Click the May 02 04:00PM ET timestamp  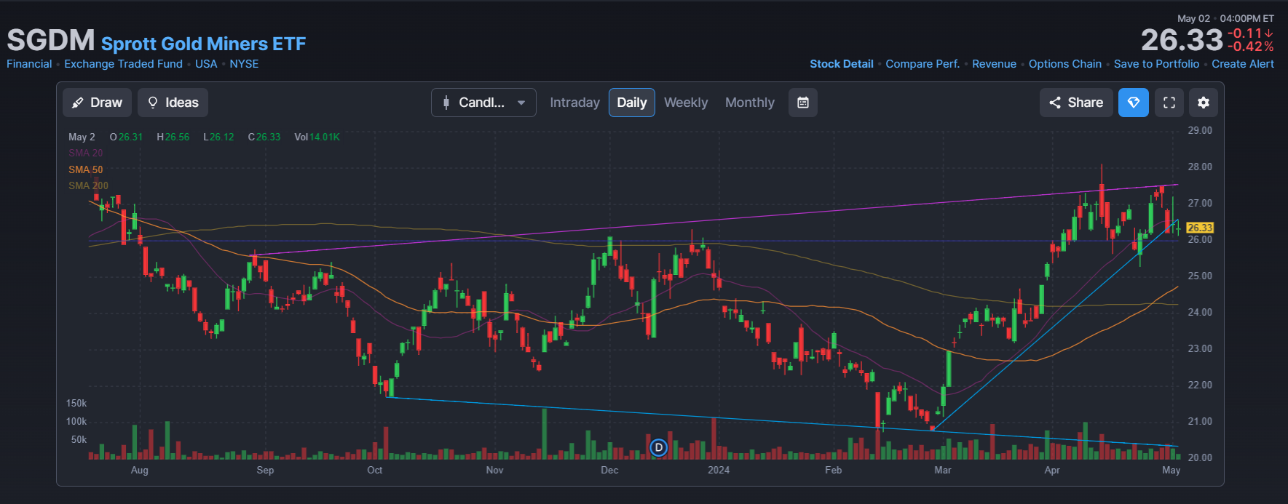(x=1225, y=18)
